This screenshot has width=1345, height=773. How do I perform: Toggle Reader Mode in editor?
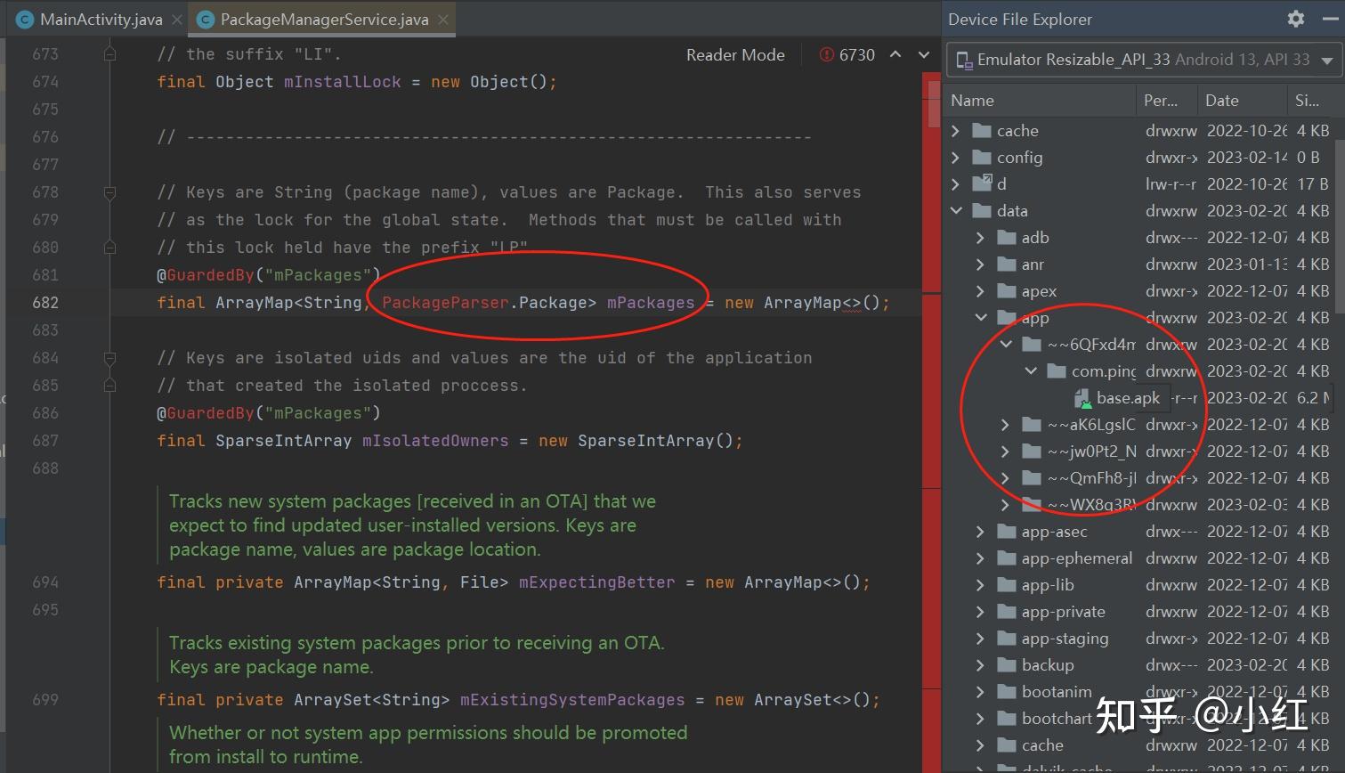point(735,55)
